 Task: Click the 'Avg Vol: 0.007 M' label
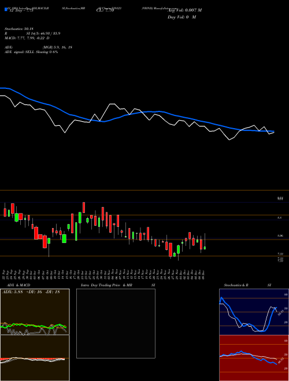tap(184, 10)
